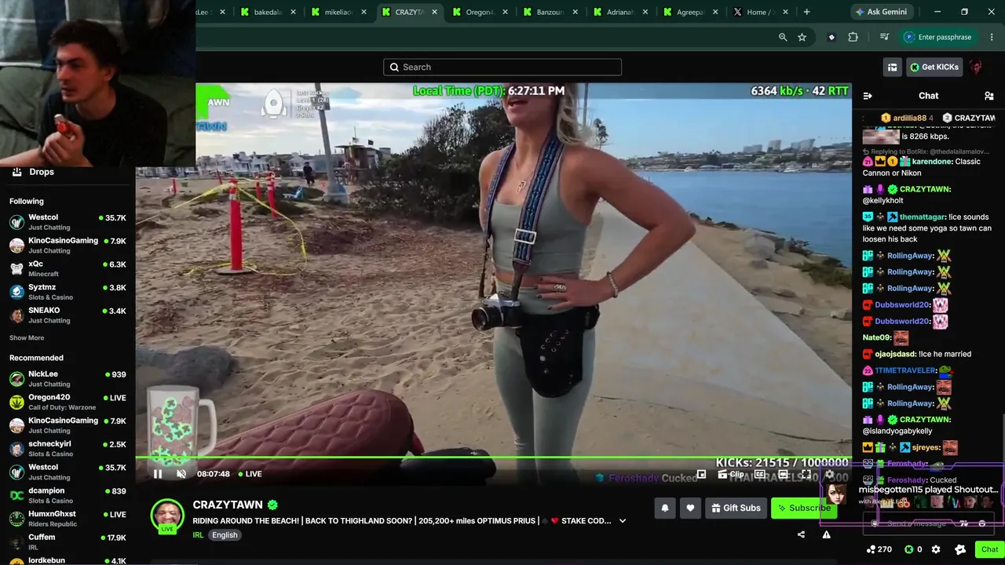The image size is (1005, 565).
Task: Open xQc channel in Following
Action: pos(68,269)
